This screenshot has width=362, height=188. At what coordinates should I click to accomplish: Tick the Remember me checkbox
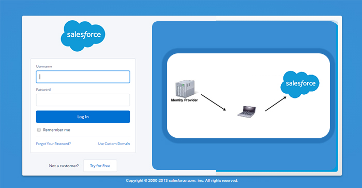coord(39,129)
